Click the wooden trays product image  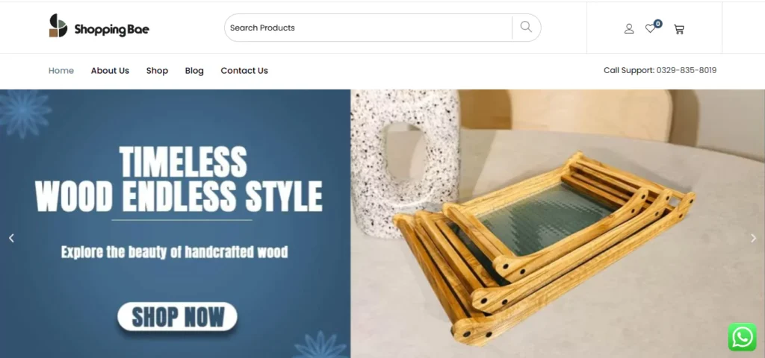point(544,247)
